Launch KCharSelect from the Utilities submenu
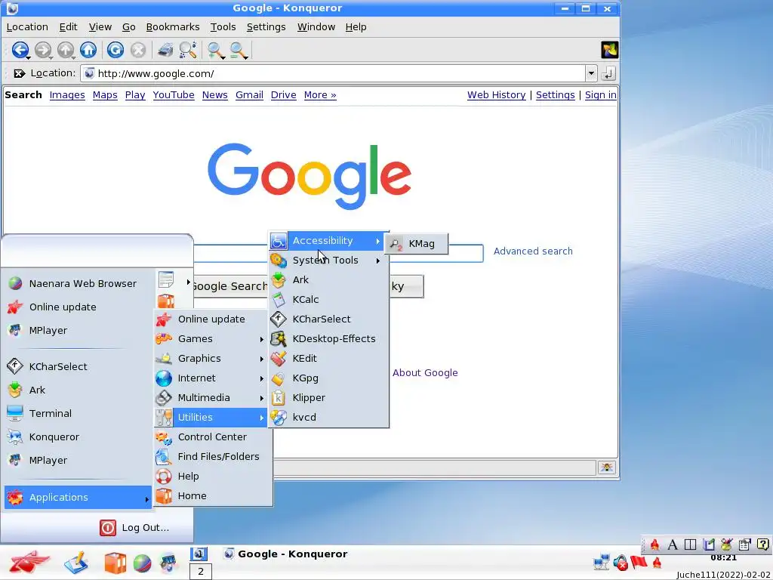This screenshot has width=773, height=580. point(329,319)
